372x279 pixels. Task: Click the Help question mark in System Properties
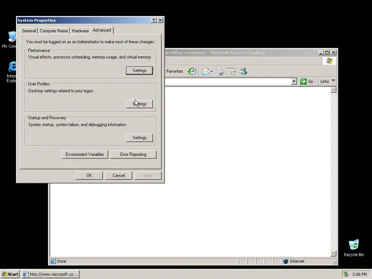click(154, 20)
